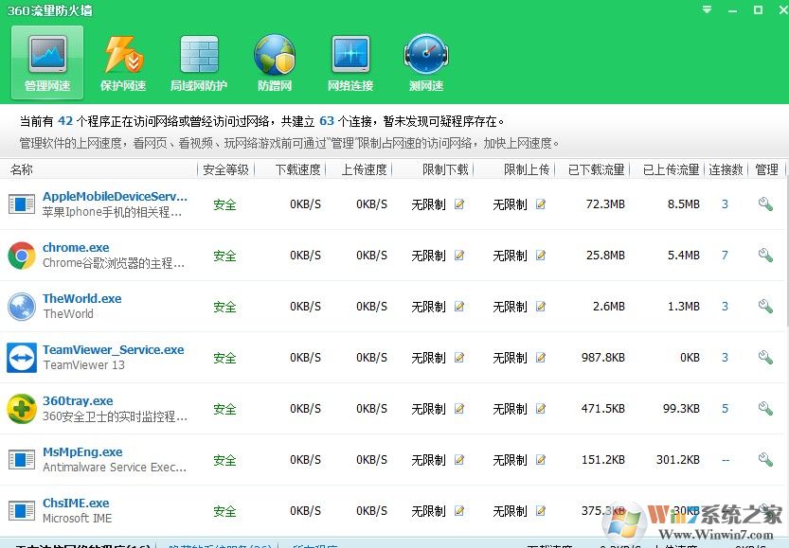
Task: Edit download limit for TeamViewer_Service.exe
Action: (459, 358)
